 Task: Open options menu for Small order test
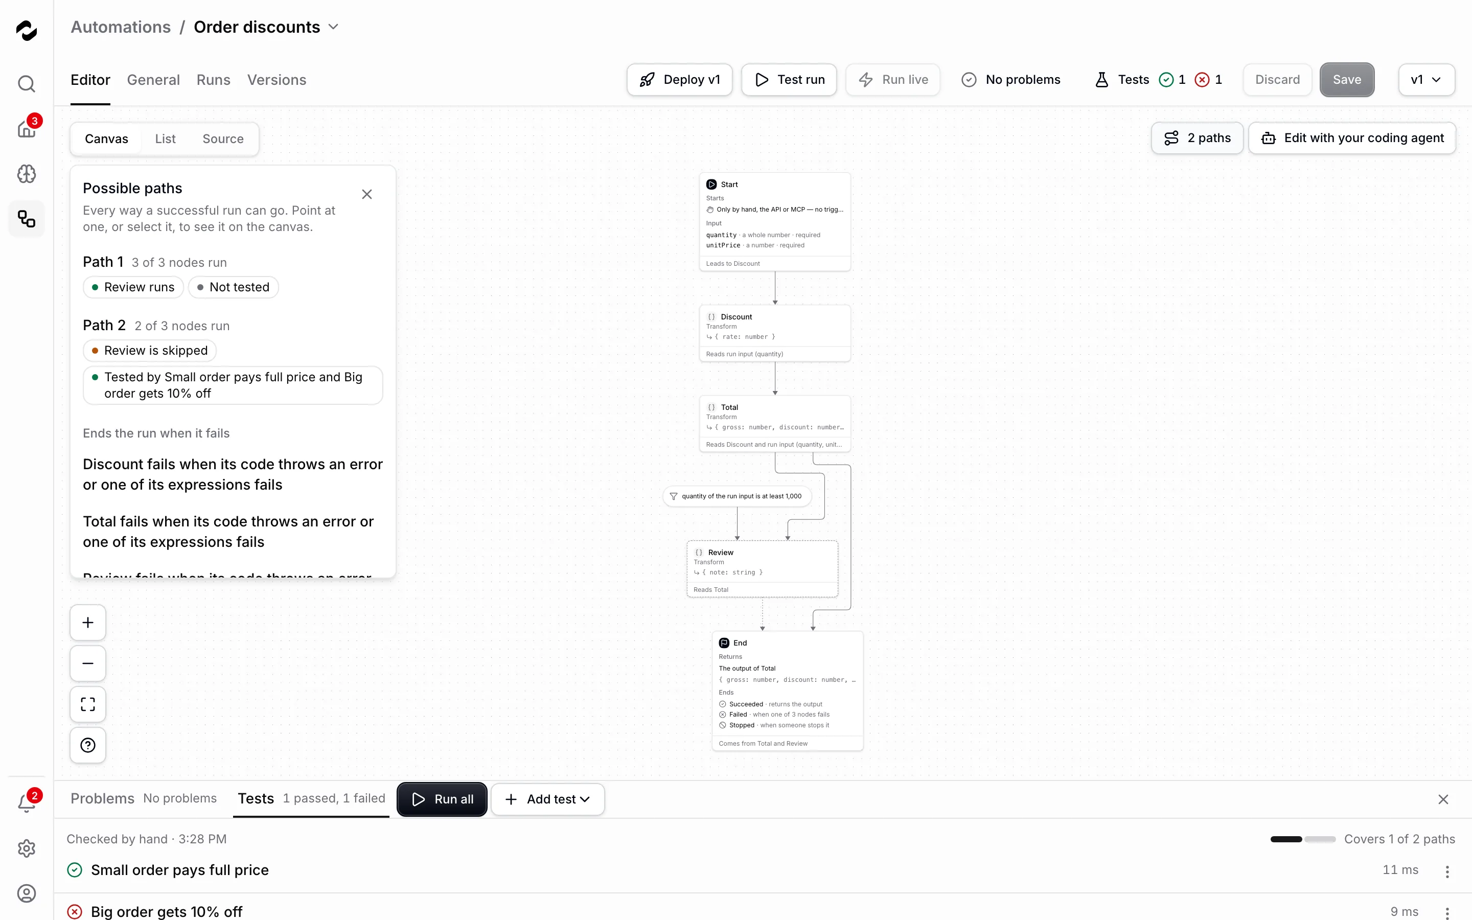pyautogui.click(x=1447, y=871)
